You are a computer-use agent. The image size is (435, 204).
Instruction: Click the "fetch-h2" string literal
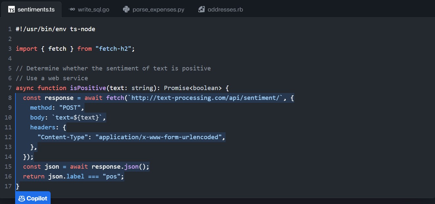coord(113,49)
